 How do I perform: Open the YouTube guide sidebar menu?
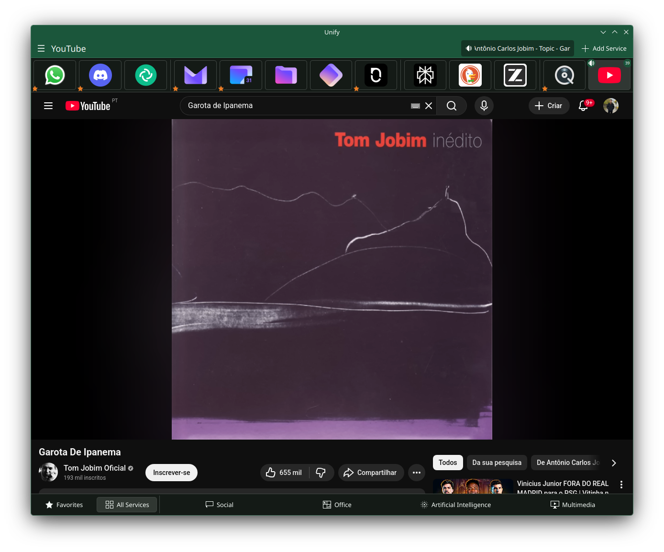(48, 106)
